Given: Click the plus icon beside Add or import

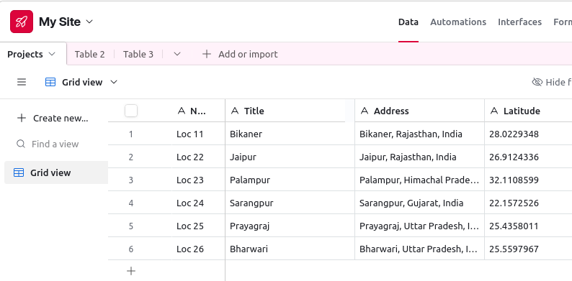Looking at the screenshot, I should pos(207,54).
